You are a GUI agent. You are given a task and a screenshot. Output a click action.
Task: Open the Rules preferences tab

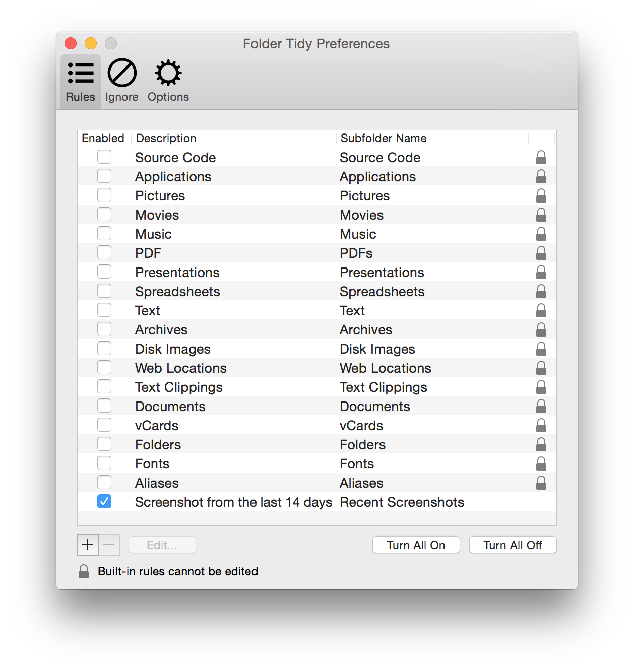point(81,81)
